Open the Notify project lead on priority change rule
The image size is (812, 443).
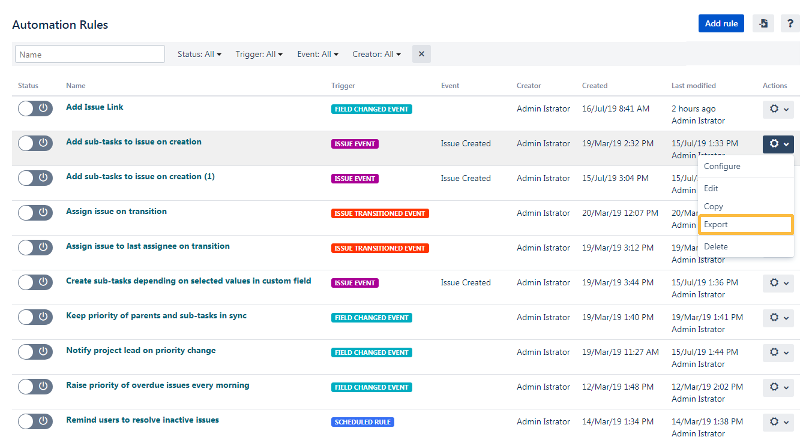coord(141,350)
